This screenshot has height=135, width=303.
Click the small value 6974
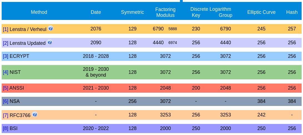coord(172,43)
